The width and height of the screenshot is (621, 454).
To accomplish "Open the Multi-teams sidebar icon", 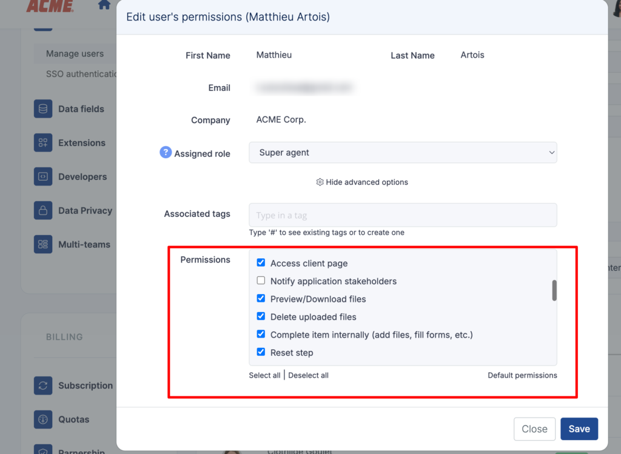I will [43, 245].
